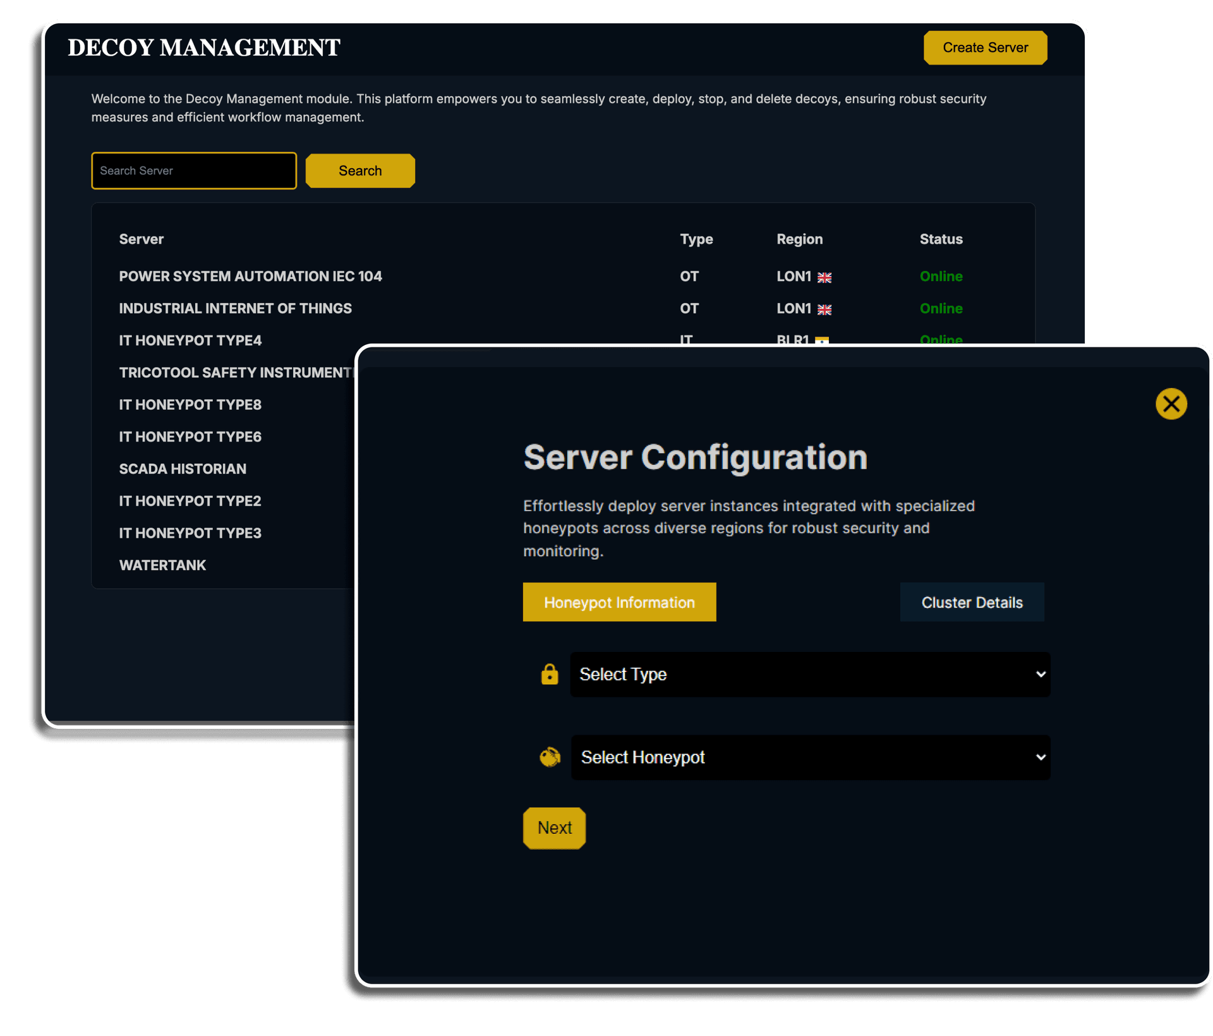Switch to Cluster Details tab

972,602
